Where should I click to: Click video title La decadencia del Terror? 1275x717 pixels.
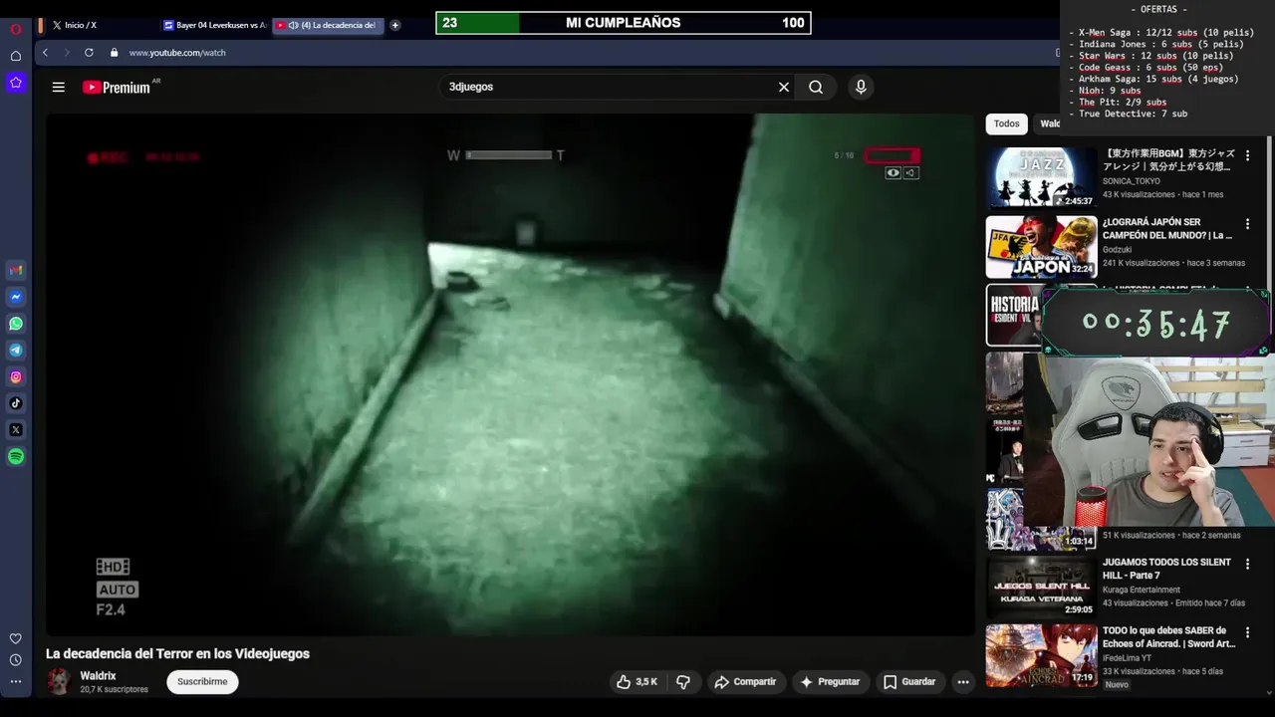177,654
